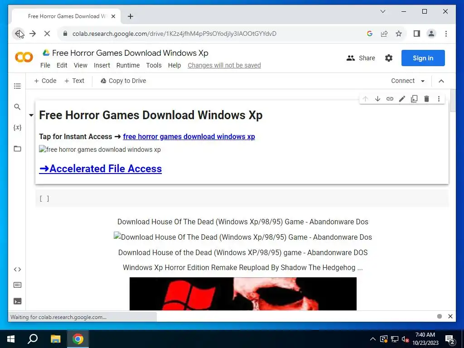Collapse the header with chevron

[x=441, y=81]
